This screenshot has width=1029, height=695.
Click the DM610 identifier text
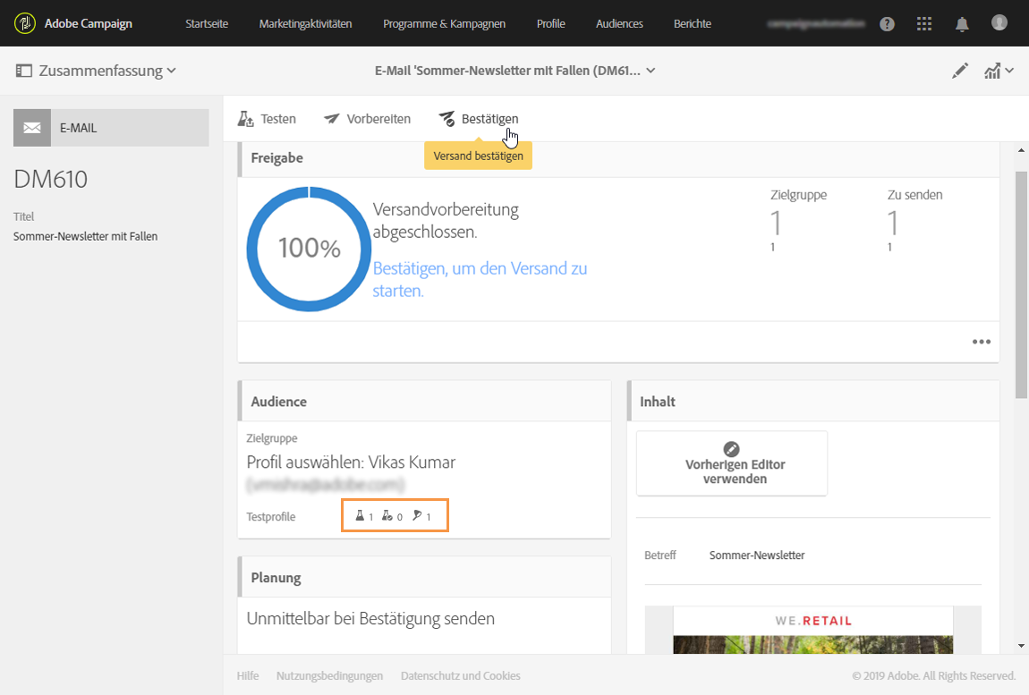[x=50, y=179]
